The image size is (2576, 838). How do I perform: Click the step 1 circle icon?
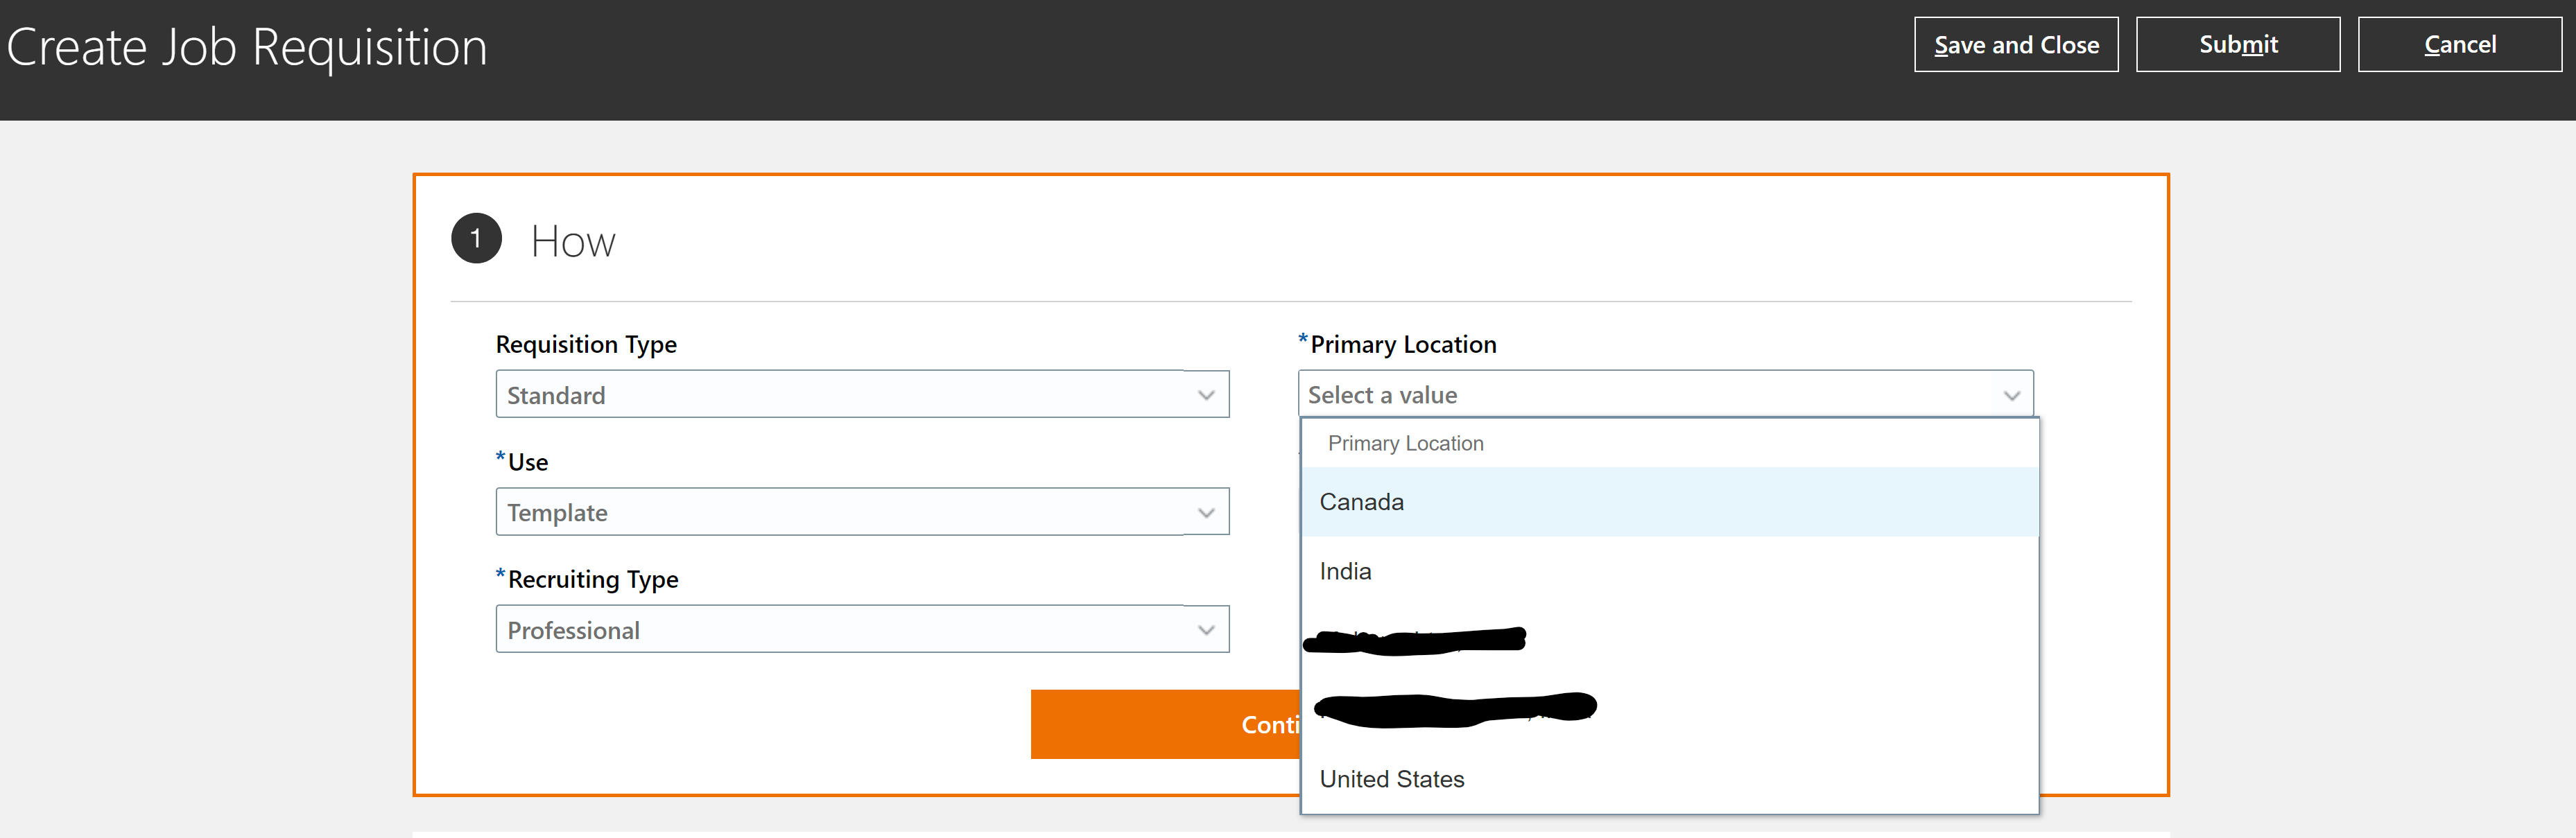coord(476,238)
